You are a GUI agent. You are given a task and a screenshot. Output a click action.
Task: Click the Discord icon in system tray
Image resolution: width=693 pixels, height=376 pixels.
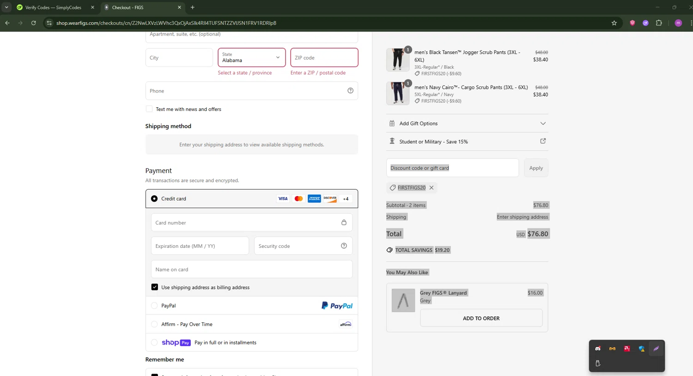(x=598, y=349)
